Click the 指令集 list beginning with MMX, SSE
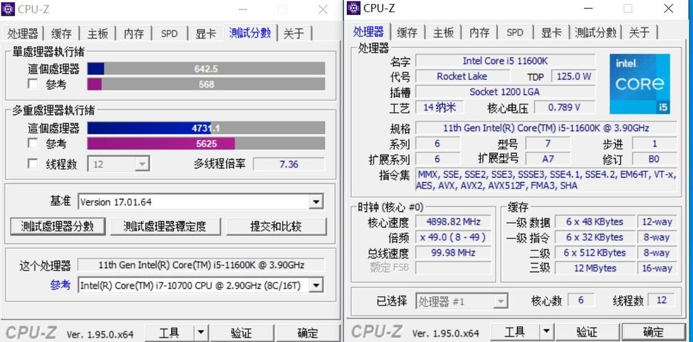The width and height of the screenshot is (693, 342). click(546, 180)
